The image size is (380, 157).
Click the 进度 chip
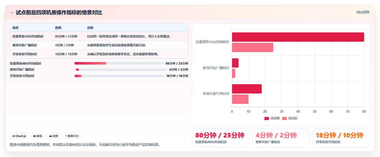click(54, 136)
